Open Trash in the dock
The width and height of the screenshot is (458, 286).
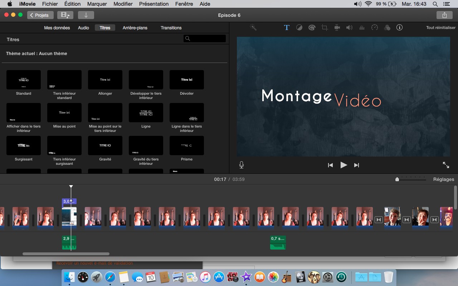click(x=388, y=277)
